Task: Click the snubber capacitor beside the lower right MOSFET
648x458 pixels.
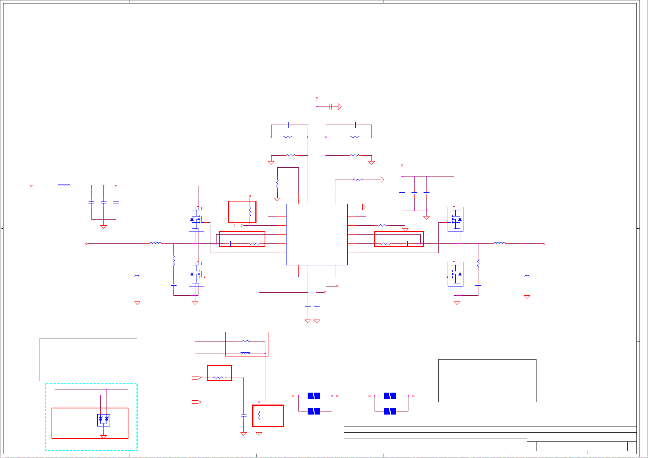Action: (478, 285)
